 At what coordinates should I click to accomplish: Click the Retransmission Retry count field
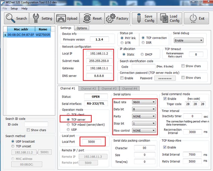196,54
